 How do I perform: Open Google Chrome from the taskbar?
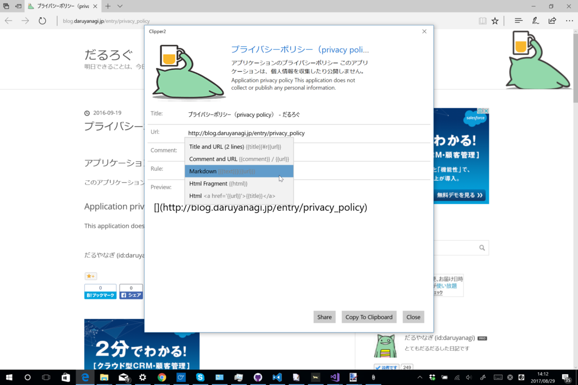162,378
